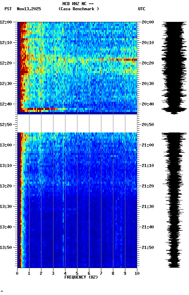Click the 12:10 PST time label
This screenshot has width=189, height=295.
pos(6,43)
